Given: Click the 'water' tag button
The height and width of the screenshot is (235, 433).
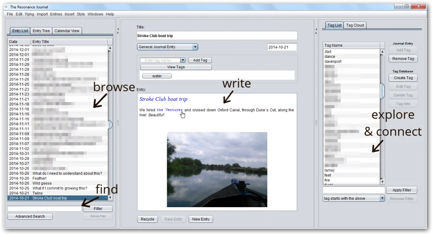Looking at the screenshot, I should pyautogui.click(x=157, y=76).
